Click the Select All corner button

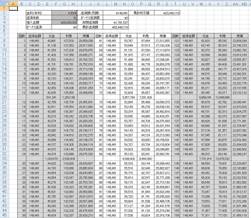tap(4, 4)
